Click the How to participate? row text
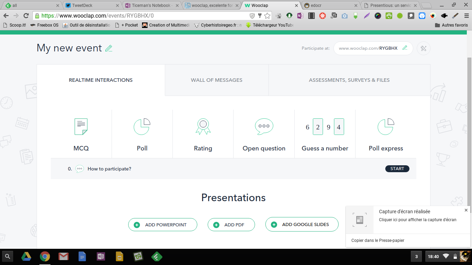The width and height of the screenshot is (472, 265). tap(110, 169)
